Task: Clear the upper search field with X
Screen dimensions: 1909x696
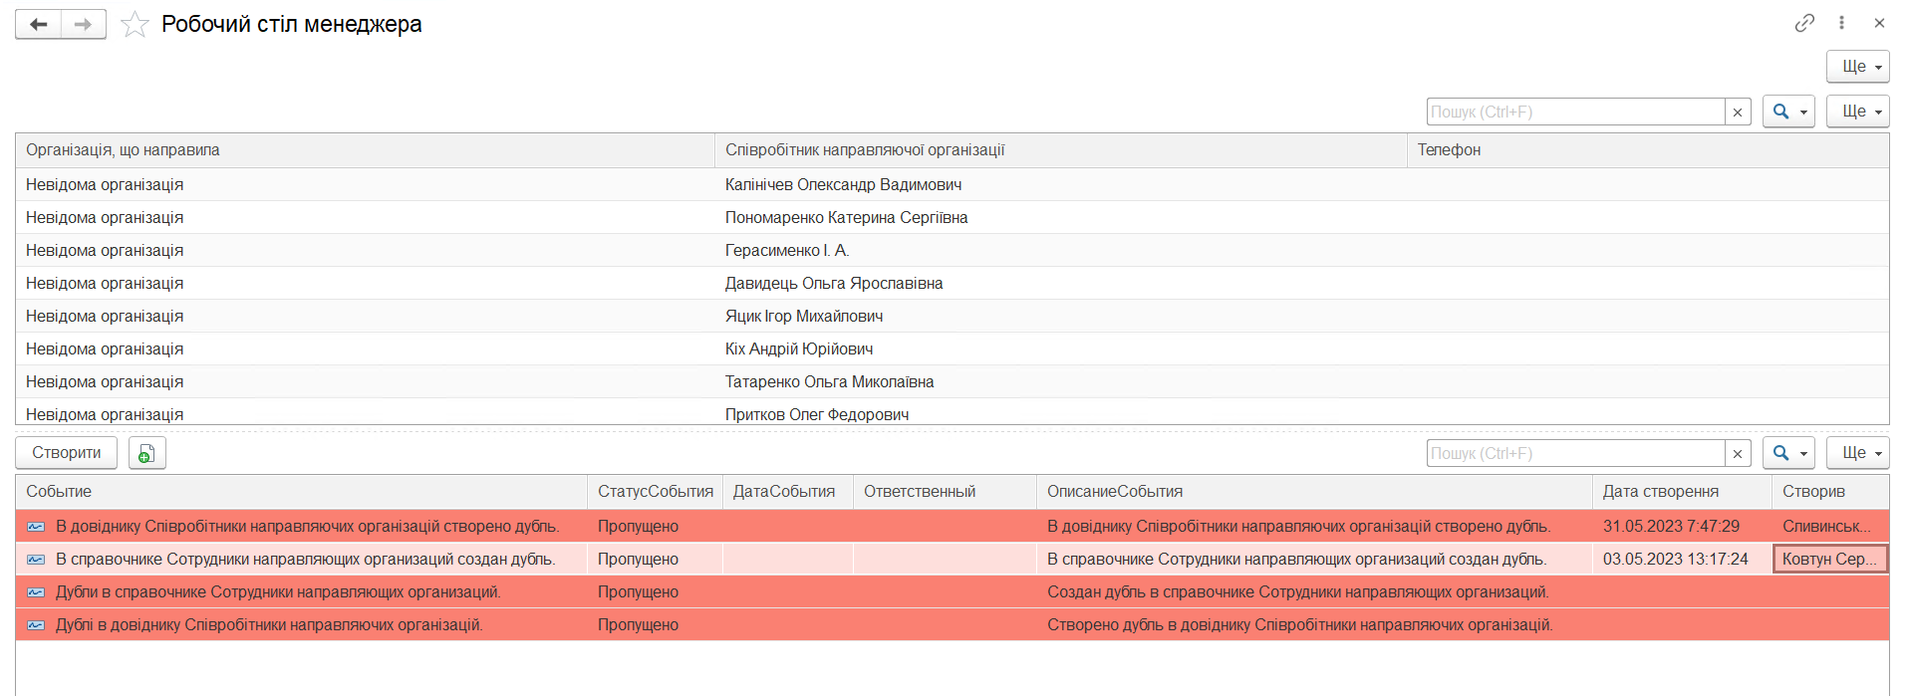Action: (x=1738, y=113)
